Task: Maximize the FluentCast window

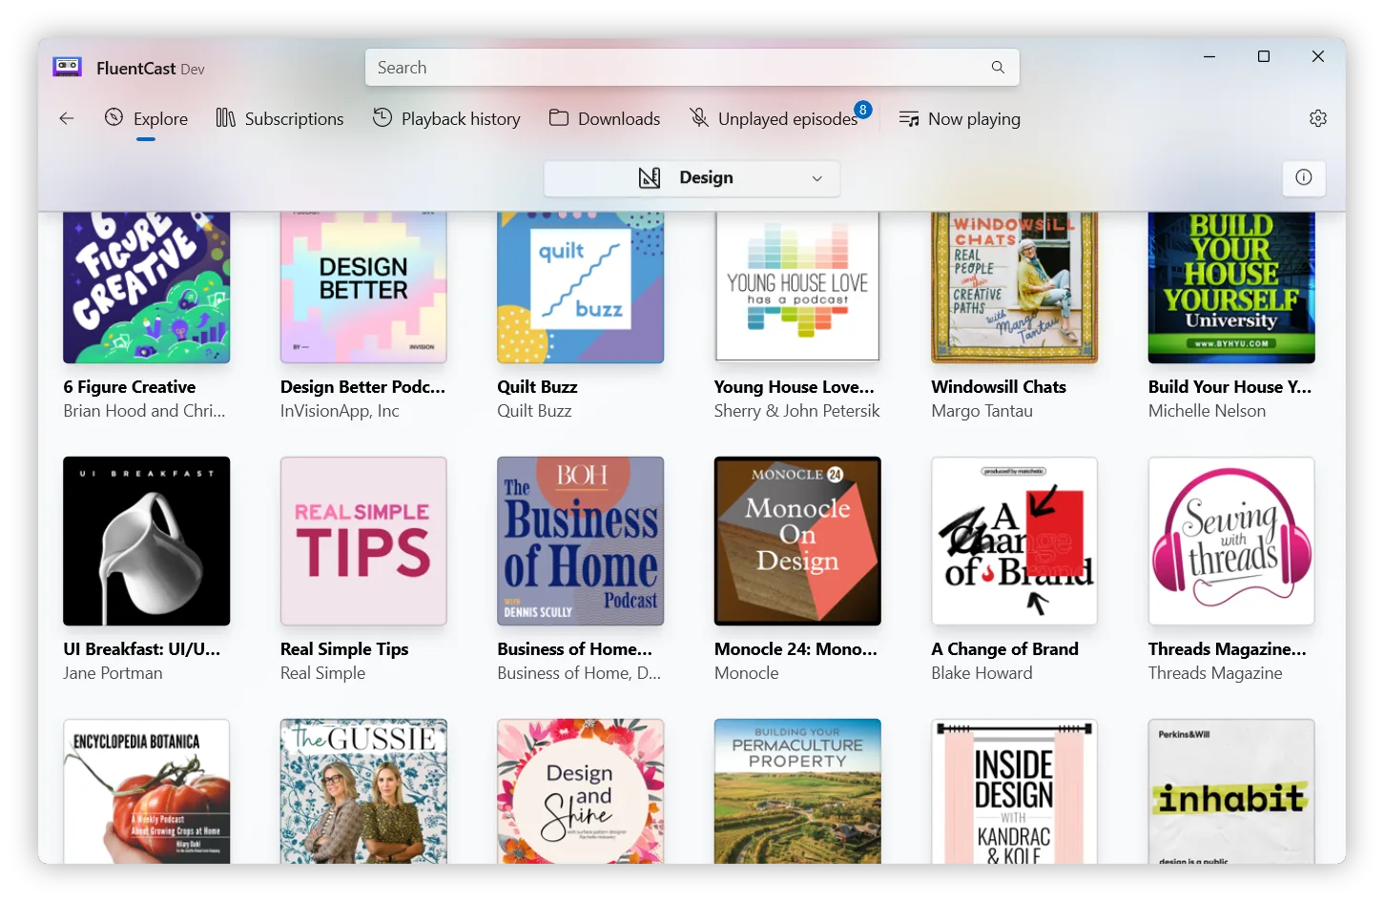Action: click(x=1264, y=57)
